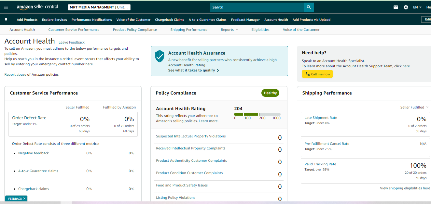Open Listing Policy Violations
Image resolution: width=431 pixels, height=204 pixels.
click(x=176, y=198)
